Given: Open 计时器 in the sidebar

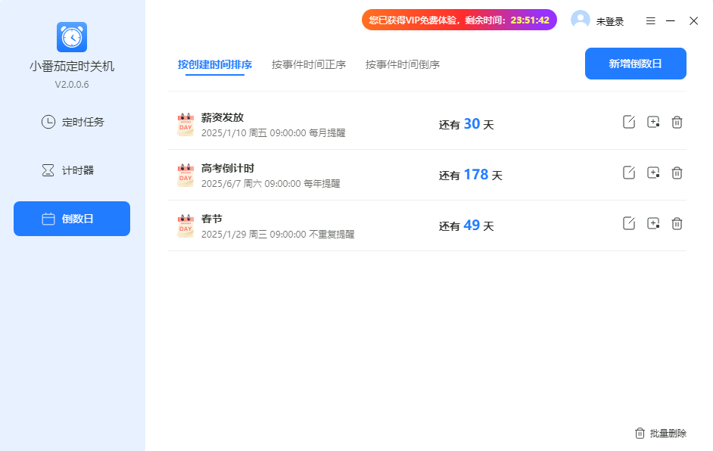Looking at the screenshot, I should 72,170.
